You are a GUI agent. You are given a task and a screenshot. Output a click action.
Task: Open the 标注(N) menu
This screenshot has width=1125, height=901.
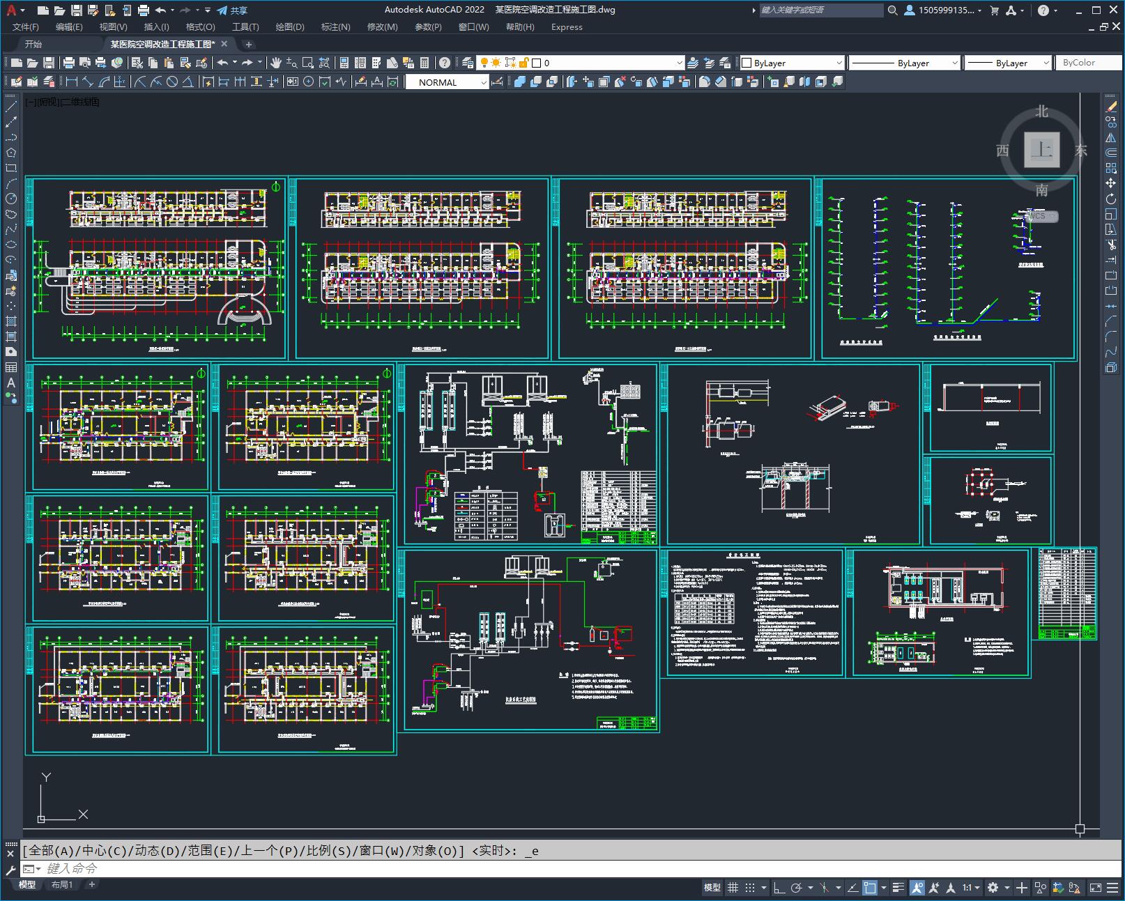(x=335, y=27)
